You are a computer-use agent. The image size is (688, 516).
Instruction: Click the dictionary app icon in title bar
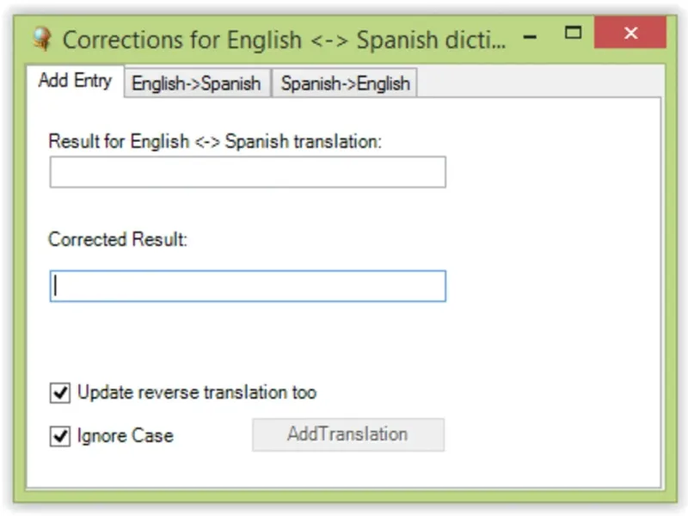pyautogui.click(x=42, y=40)
